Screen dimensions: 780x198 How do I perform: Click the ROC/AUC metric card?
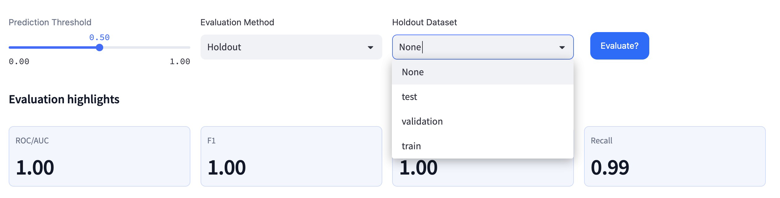coord(99,156)
